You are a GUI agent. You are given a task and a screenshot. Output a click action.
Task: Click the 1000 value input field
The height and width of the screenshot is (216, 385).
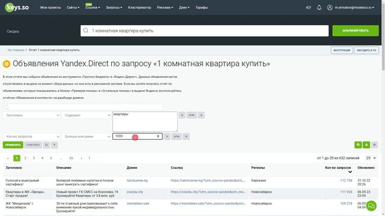pos(138,136)
